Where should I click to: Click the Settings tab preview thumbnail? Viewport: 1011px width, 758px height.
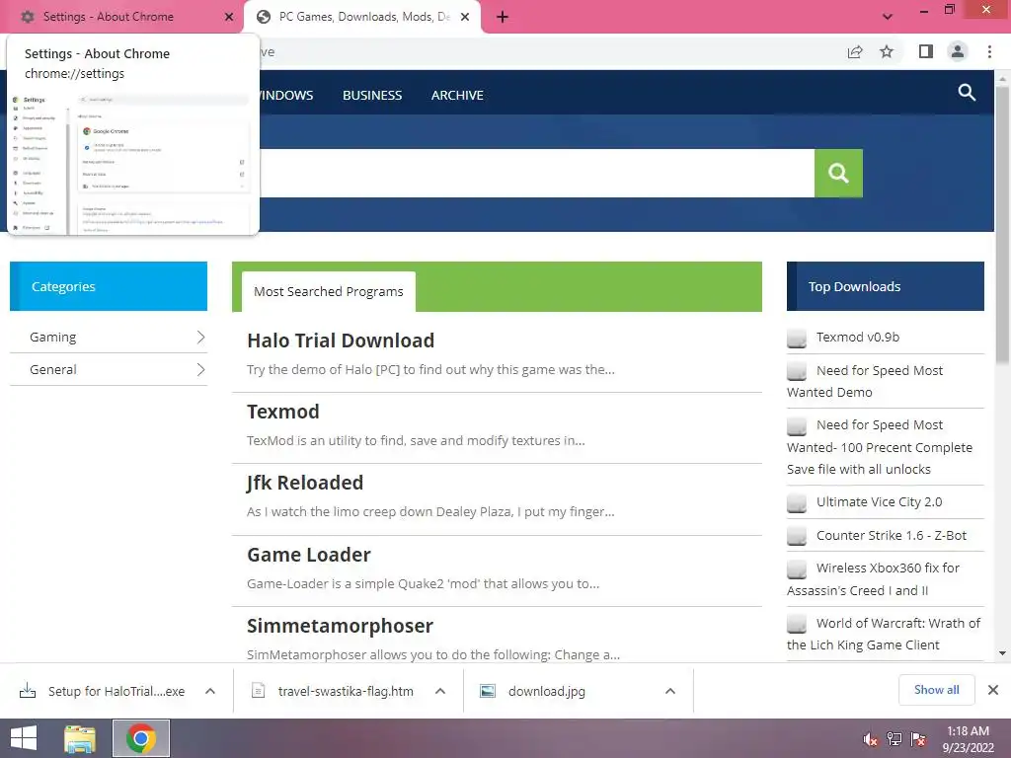[x=133, y=163]
